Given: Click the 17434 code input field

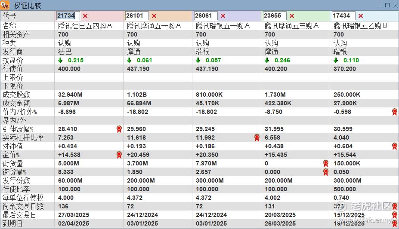Looking at the screenshot, I should pos(344,16).
